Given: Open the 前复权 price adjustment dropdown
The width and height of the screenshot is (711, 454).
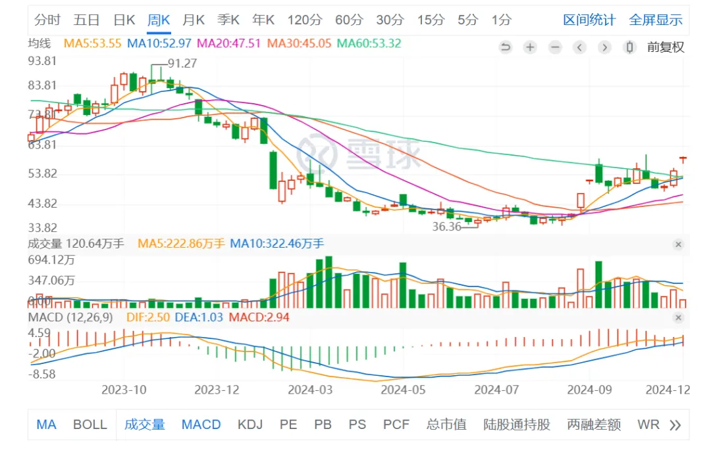Looking at the screenshot, I should pyautogui.click(x=666, y=47).
